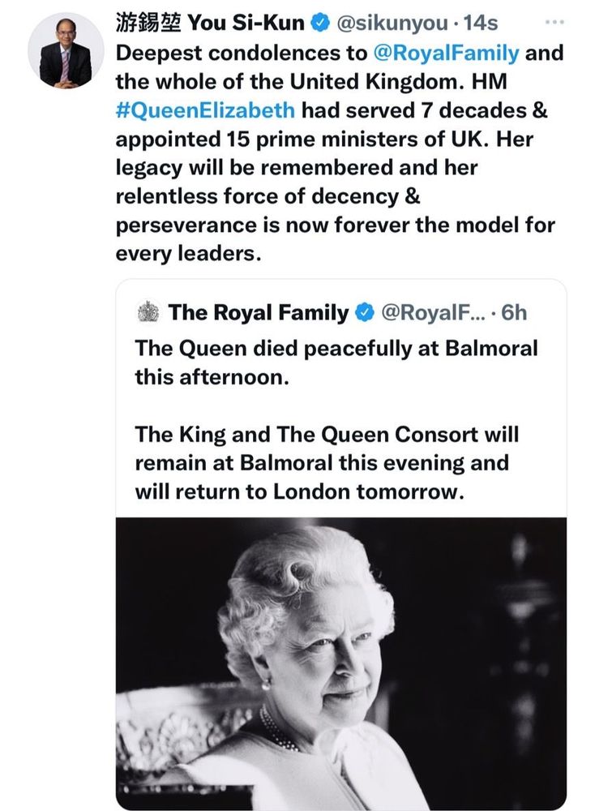595x811 pixels.
Task: Click "The King and The Queen Consort" line
Action: [x=326, y=435]
